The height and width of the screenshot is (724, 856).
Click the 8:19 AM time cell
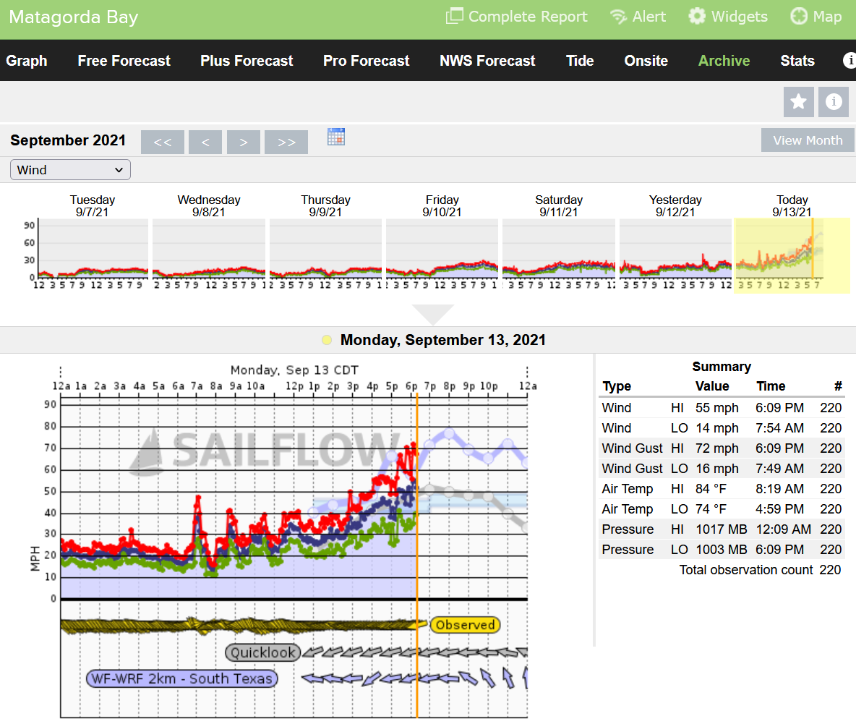pos(779,489)
